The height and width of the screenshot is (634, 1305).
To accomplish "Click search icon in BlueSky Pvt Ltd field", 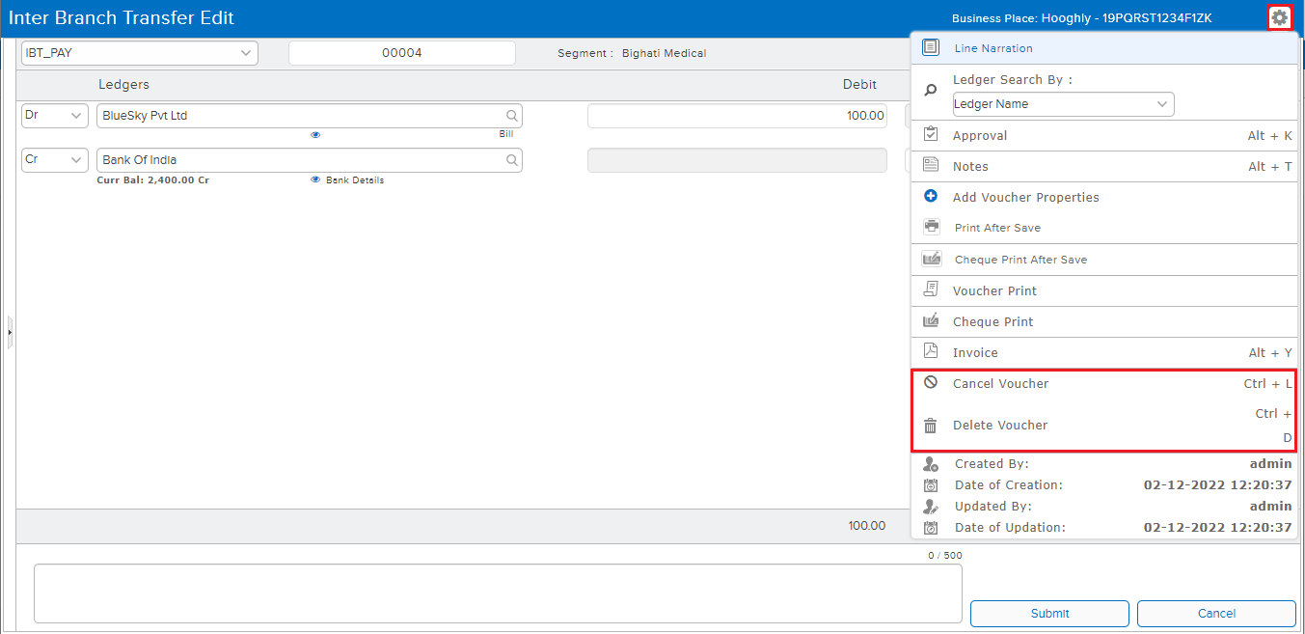I will click(x=512, y=116).
